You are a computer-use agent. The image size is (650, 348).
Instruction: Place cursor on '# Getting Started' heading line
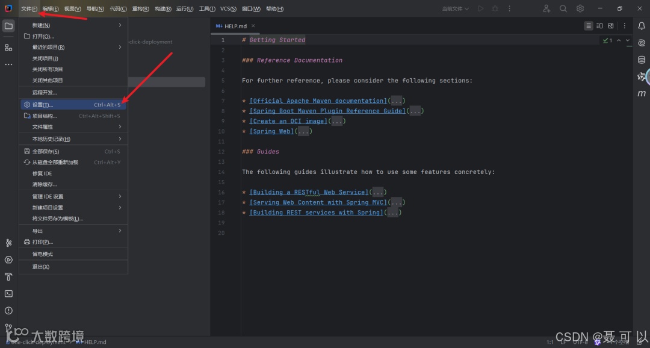coord(274,40)
